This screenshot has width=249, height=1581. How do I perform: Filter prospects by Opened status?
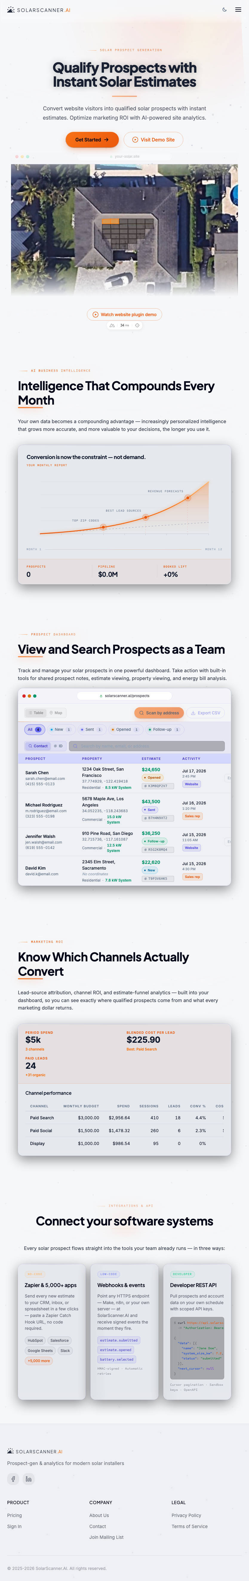point(124,730)
